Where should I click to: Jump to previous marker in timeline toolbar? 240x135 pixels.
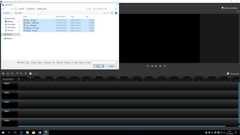[21, 73]
